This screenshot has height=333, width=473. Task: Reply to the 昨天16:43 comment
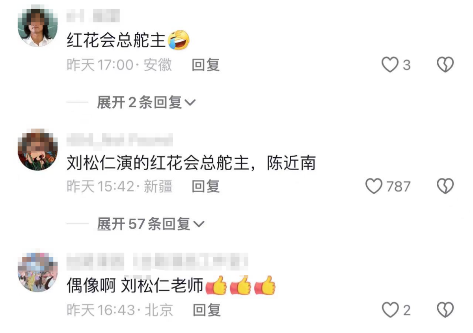point(206,310)
